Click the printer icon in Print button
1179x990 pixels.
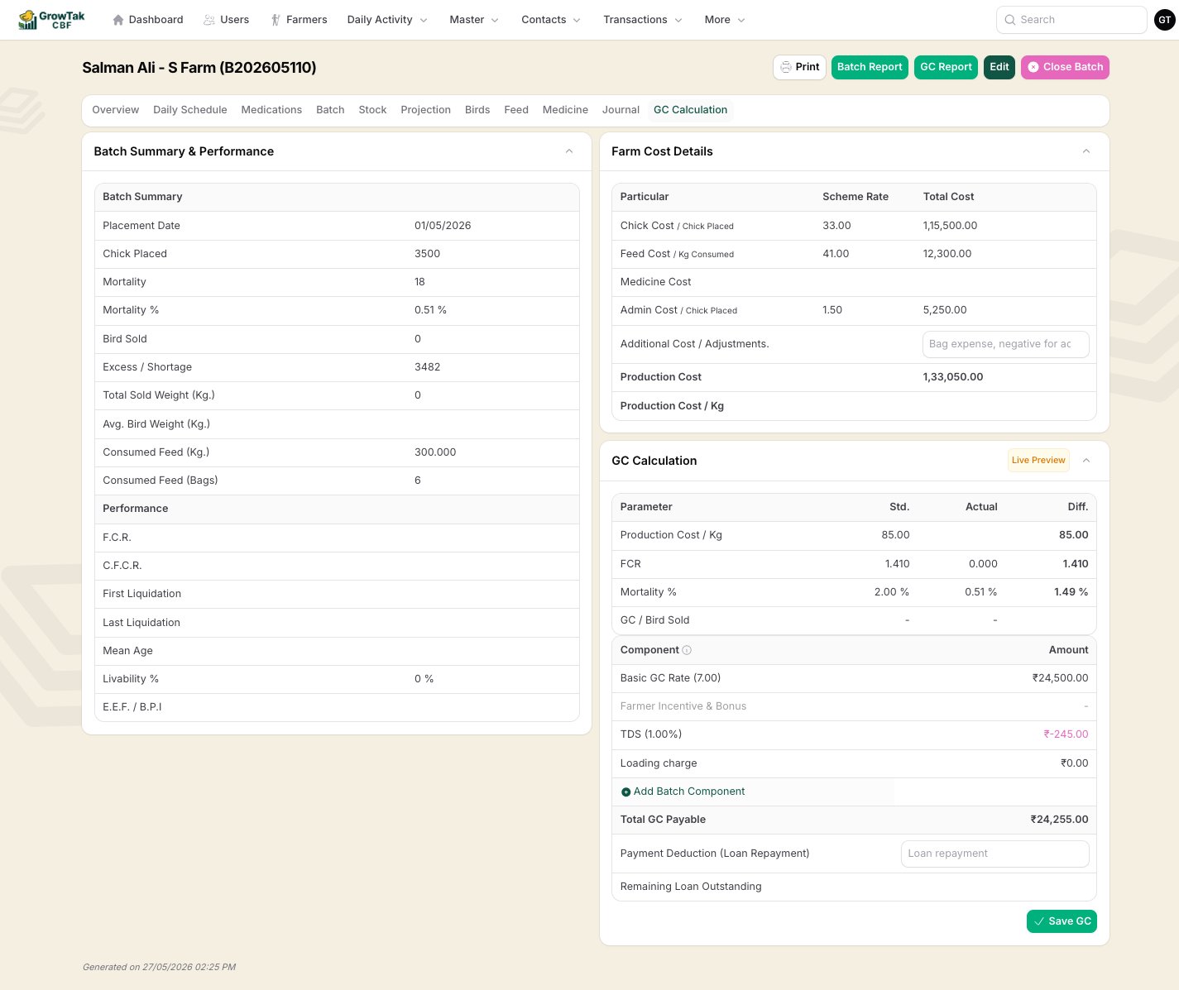click(785, 67)
